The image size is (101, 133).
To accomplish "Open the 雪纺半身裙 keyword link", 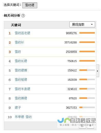I will (22, 89).
